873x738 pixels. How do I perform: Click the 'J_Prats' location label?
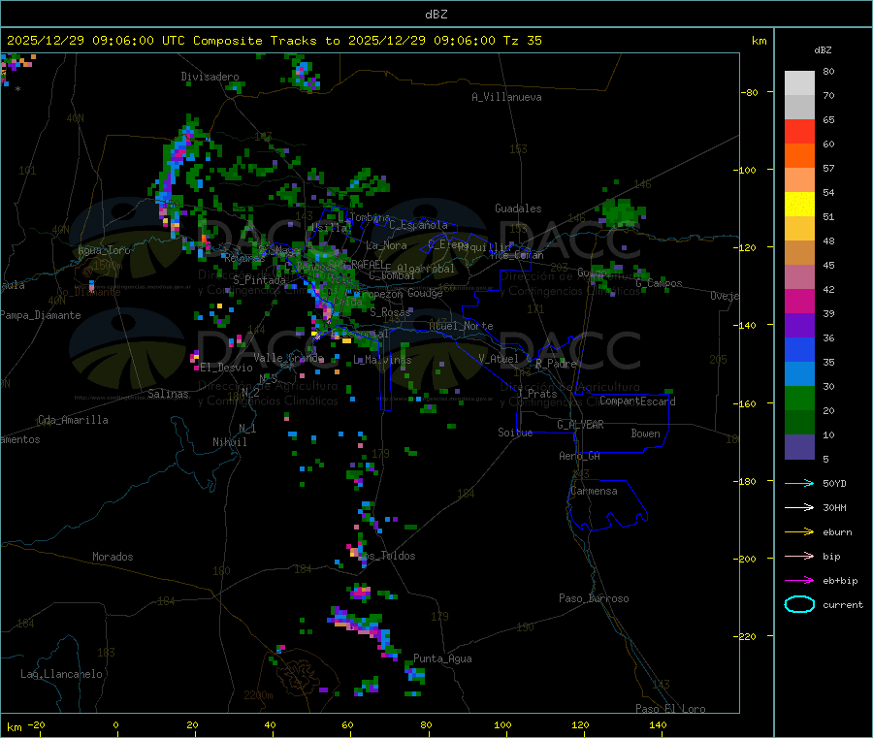coord(537,394)
